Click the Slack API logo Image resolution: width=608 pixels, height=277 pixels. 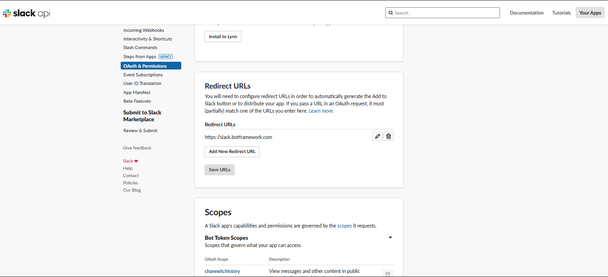[x=26, y=13]
